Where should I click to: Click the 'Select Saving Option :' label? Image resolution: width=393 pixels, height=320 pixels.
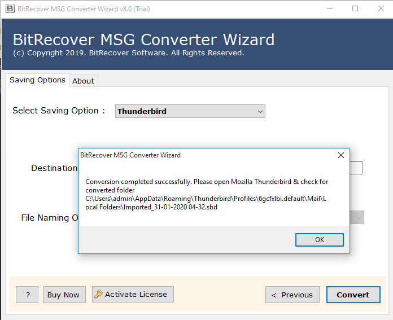(x=59, y=111)
